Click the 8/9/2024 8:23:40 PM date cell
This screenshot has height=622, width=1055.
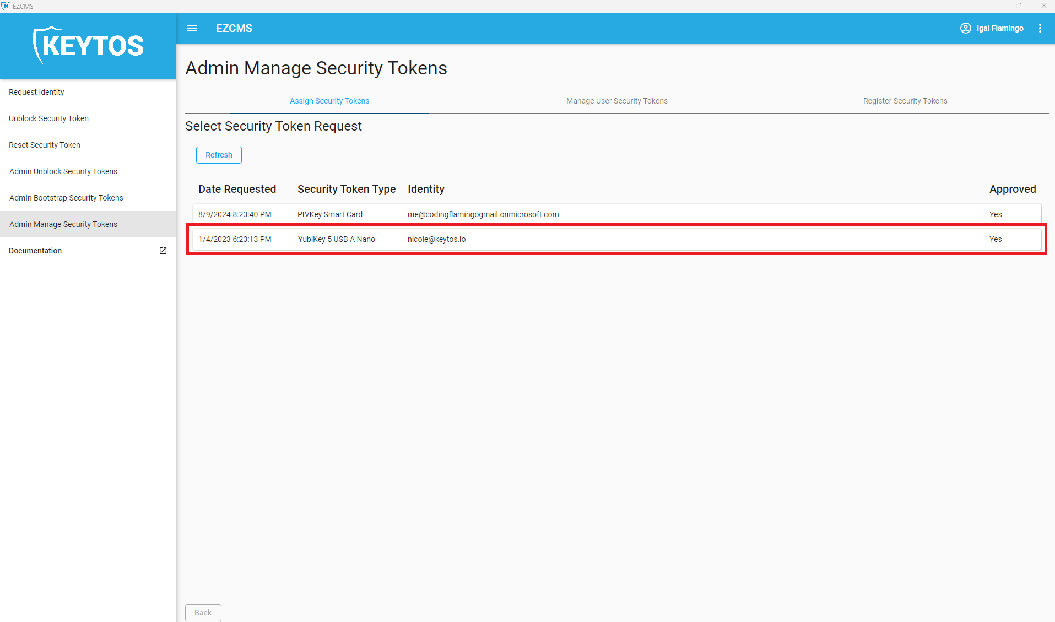point(235,214)
